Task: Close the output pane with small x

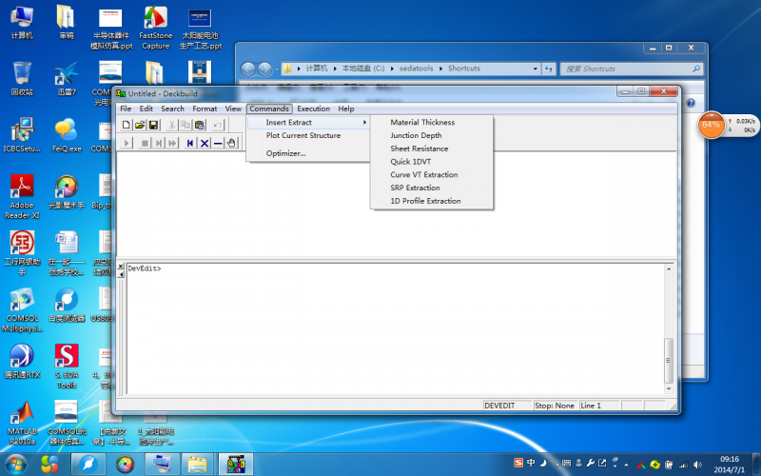Action: point(121,266)
